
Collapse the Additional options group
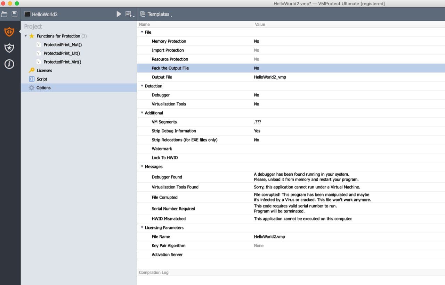142,112
